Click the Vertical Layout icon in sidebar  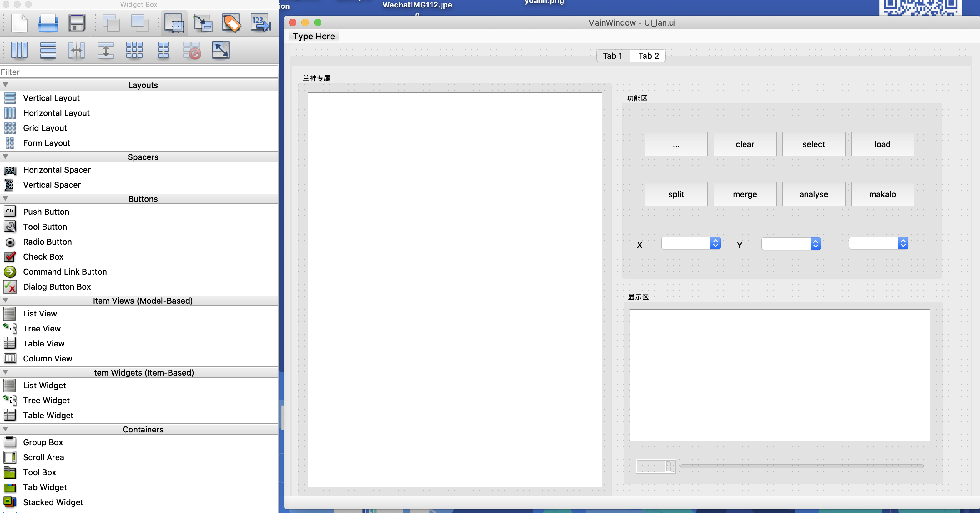click(10, 98)
